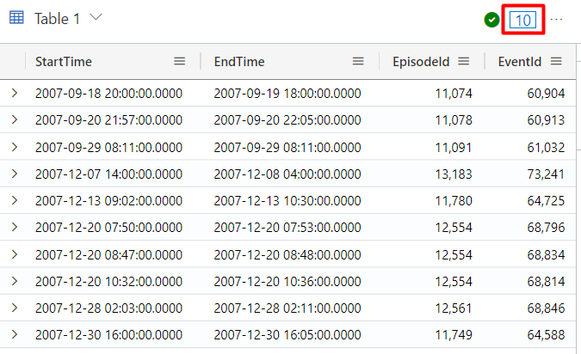581x354 pixels.
Task: Open the Table 1 dropdown chevron
Action: click(x=96, y=18)
